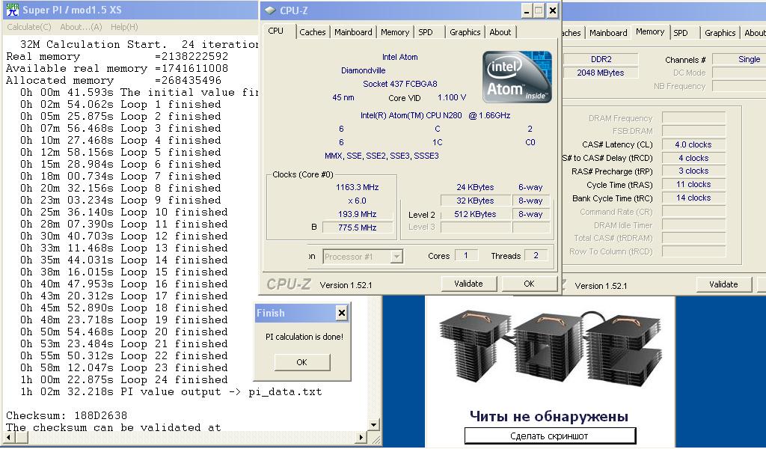Viewport: 766px width, 449px height.
Task: Click the 2048 MBytes memory size field
Action: (x=601, y=73)
